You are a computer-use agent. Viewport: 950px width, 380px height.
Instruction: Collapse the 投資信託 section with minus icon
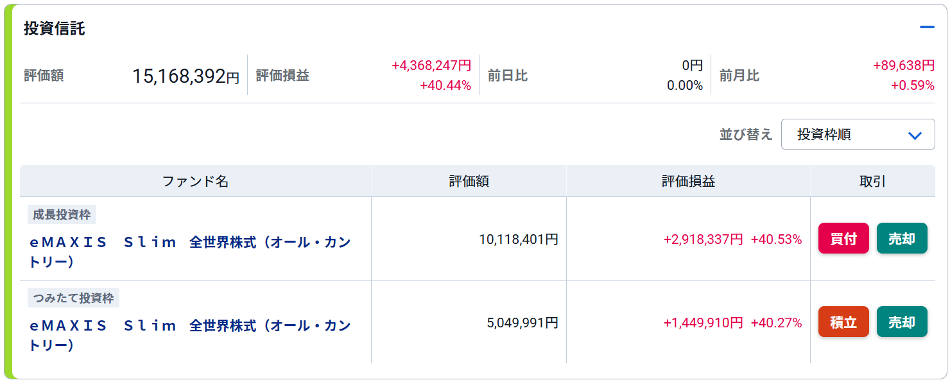tap(926, 28)
